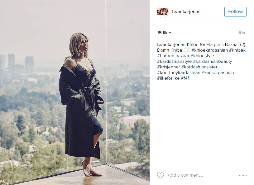Open the three-dots more options menu
The image size is (254, 185).
tap(243, 175)
